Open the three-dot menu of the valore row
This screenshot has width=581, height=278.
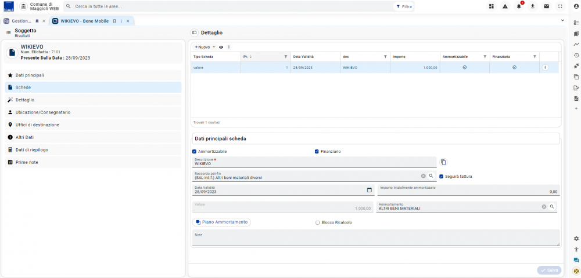pyautogui.click(x=545, y=68)
